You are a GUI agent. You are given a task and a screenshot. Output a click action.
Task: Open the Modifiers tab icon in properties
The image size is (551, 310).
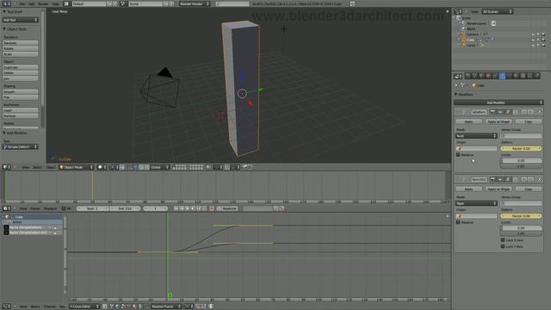click(502, 76)
